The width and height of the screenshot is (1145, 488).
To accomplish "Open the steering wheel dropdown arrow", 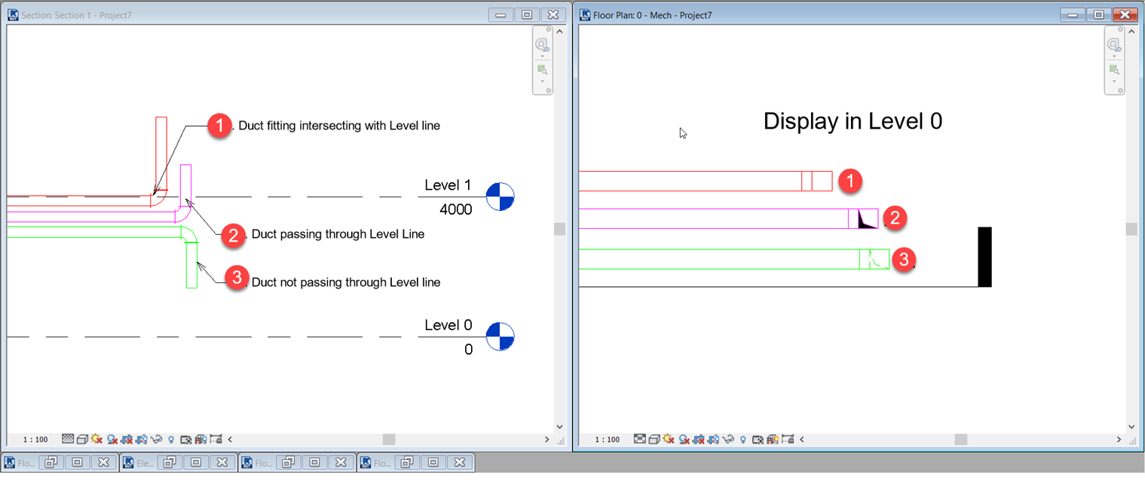I will (543, 56).
